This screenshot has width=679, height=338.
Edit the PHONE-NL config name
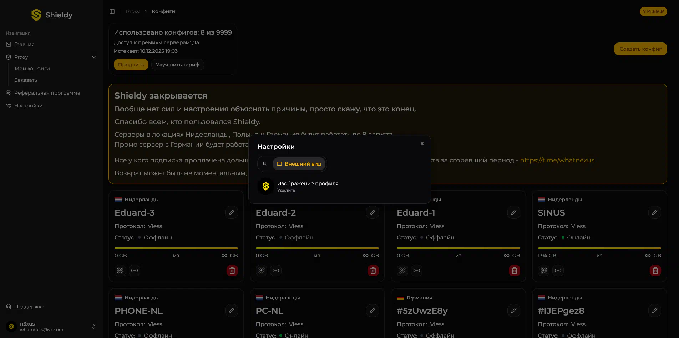tap(232, 311)
